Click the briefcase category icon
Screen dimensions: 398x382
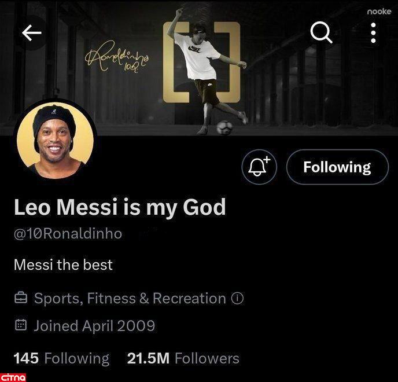tap(21, 299)
